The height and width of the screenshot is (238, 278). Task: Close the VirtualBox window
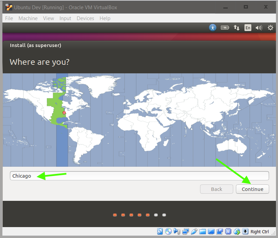point(266,7)
